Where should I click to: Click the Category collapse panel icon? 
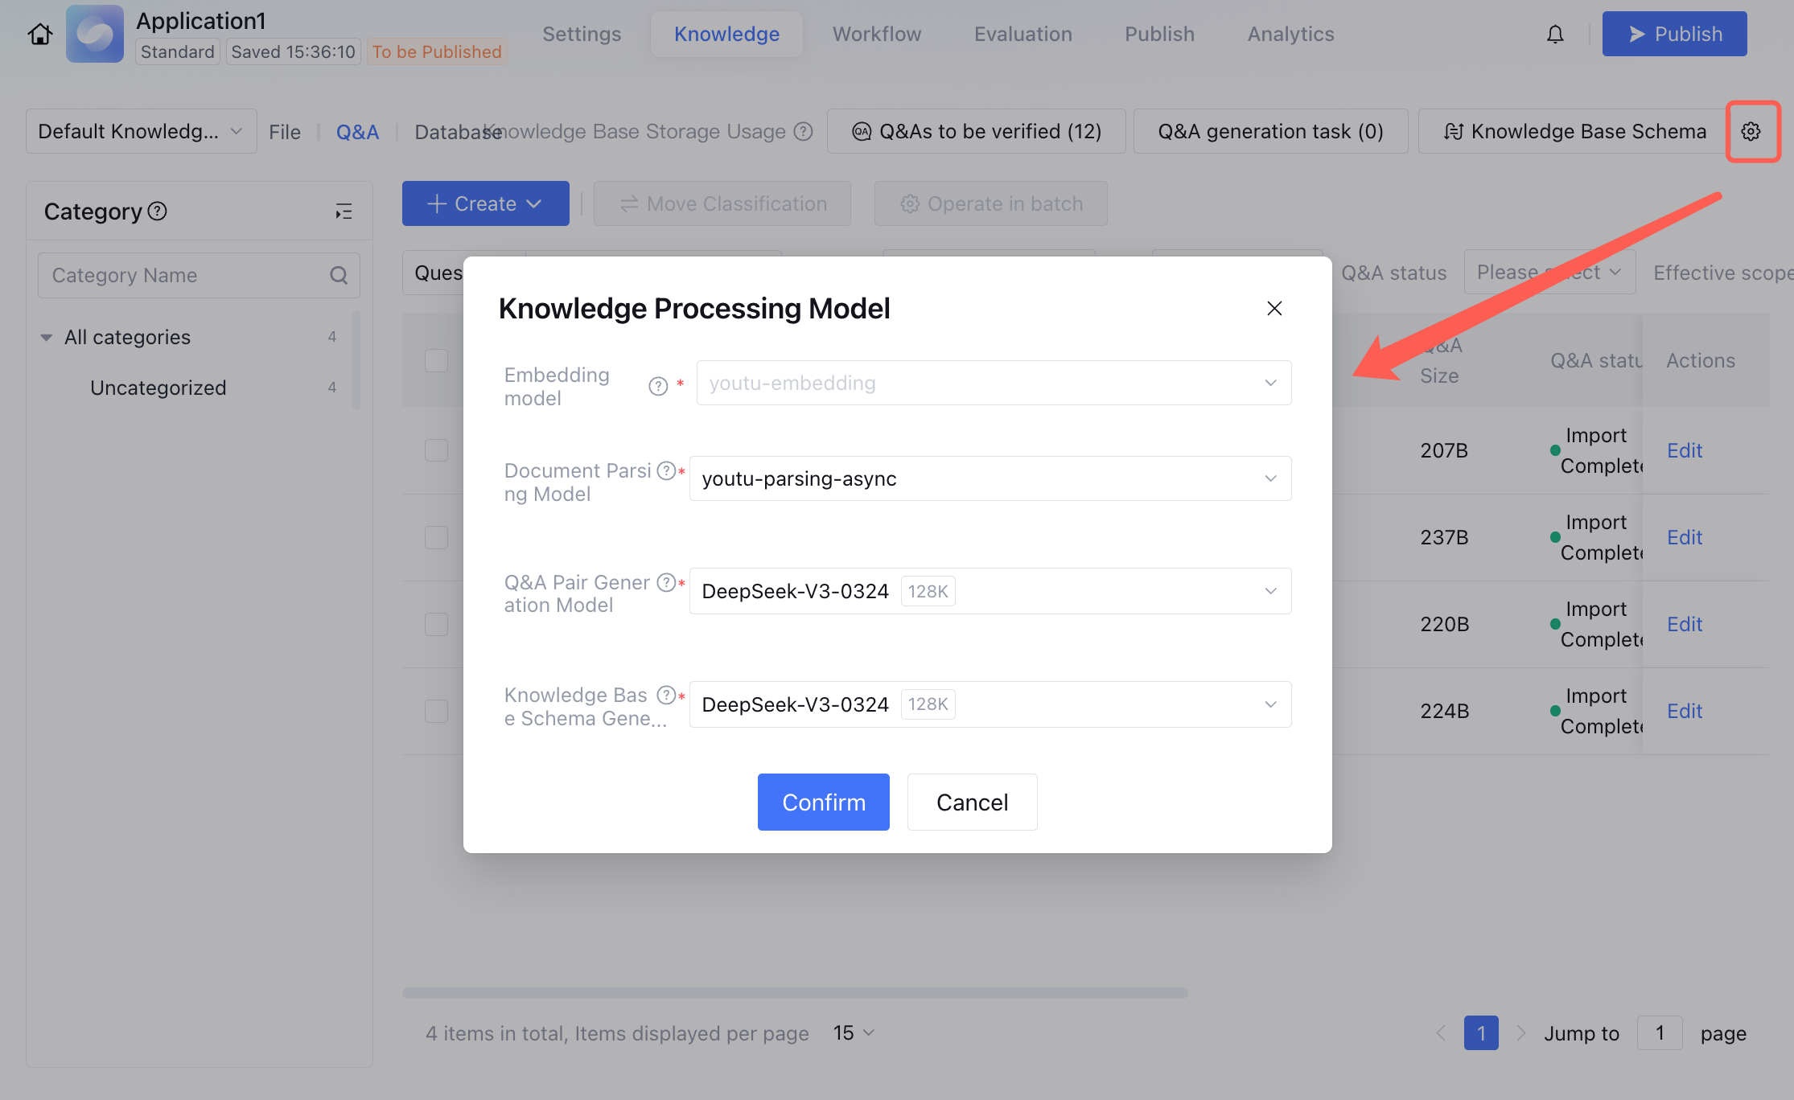(x=344, y=211)
